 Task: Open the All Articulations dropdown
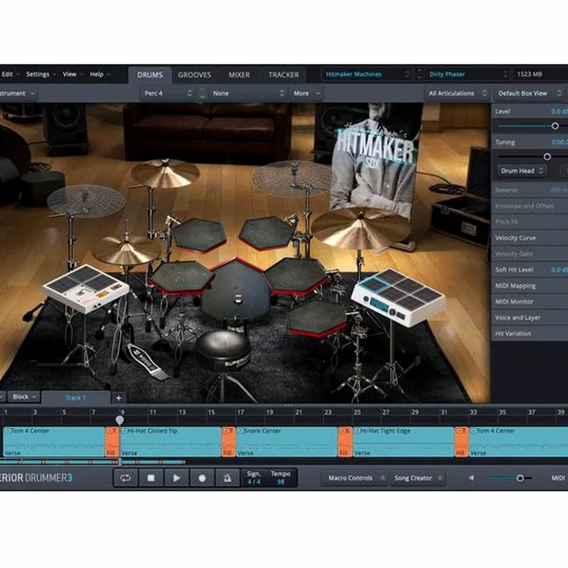(457, 93)
